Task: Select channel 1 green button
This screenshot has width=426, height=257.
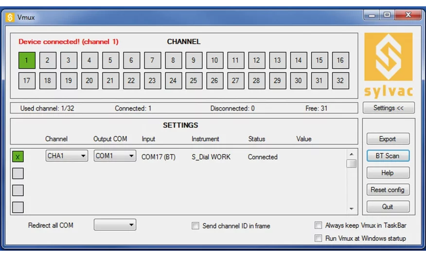Action: [x=27, y=61]
